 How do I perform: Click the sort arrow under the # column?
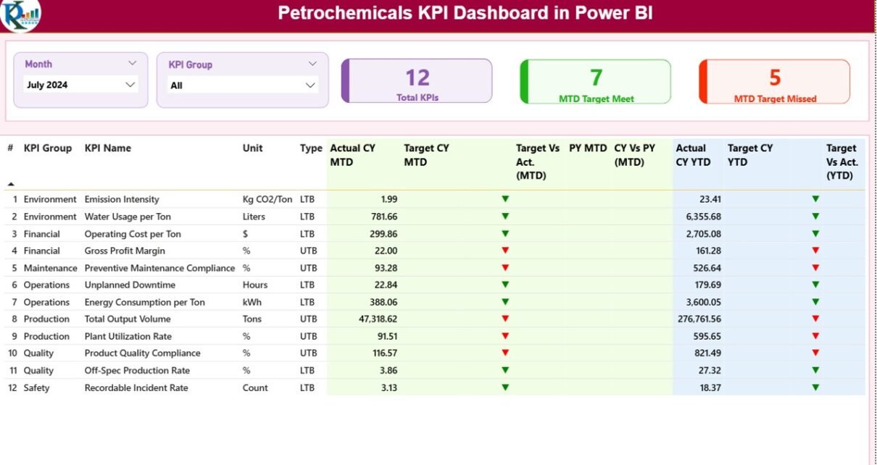(x=11, y=184)
